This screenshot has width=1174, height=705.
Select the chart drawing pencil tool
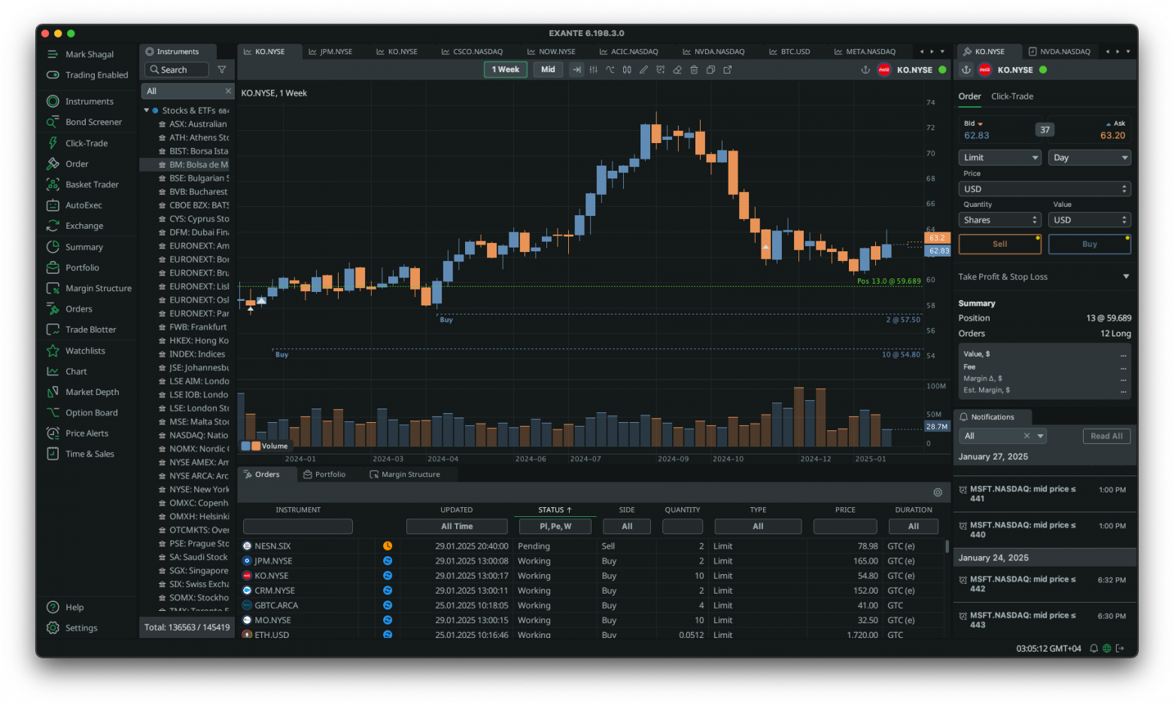[x=643, y=70]
